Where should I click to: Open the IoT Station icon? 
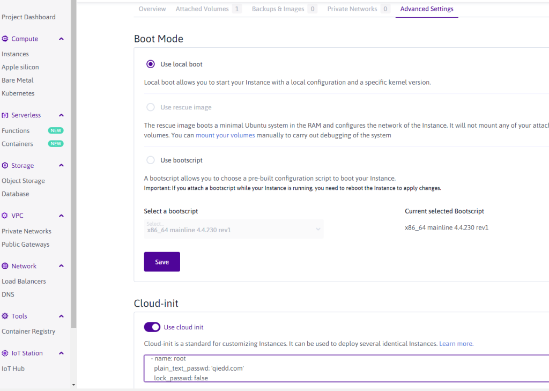tap(5, 353)
